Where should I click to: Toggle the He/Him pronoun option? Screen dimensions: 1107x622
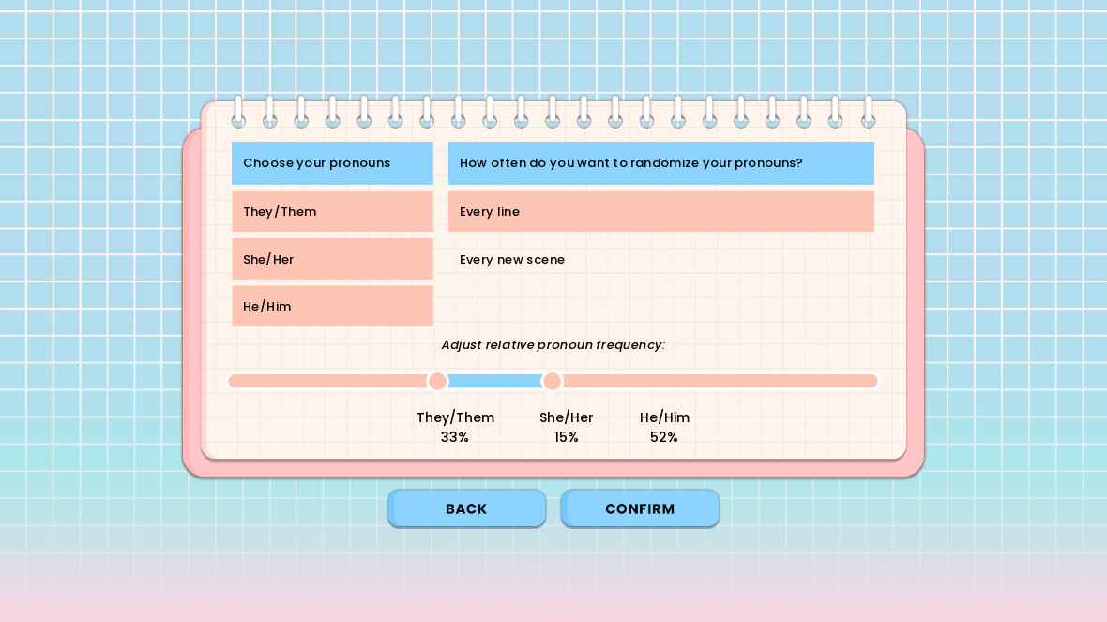[x=332, y=306]
